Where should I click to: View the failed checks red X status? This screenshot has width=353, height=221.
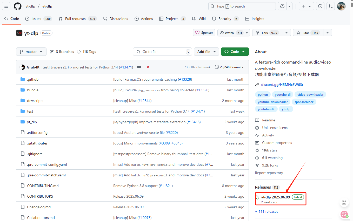[148, 67]
